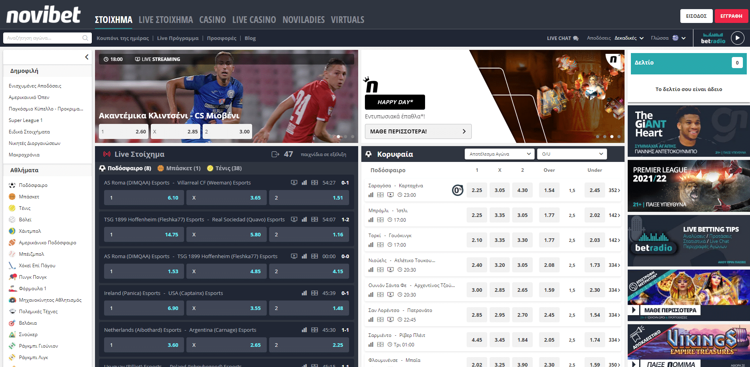
Task: Click the ΜΑΘΕ ΠΕΡΙΣΣΟΤΕΡΑ! Happy Day button
Action: click(418, 131)
